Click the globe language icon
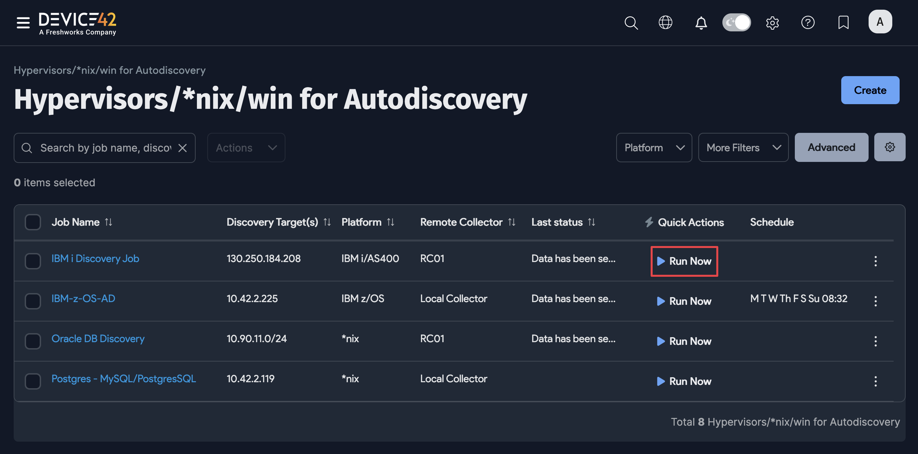The image size is (918, 454). [x=665, y=22]
